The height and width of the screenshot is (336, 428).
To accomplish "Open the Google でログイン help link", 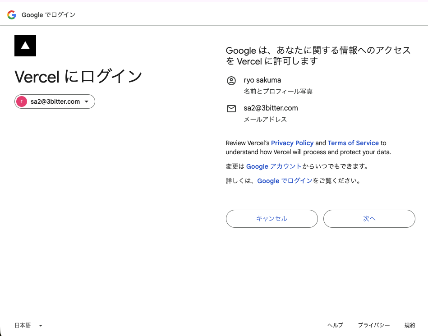I will [x=284, y=180].
